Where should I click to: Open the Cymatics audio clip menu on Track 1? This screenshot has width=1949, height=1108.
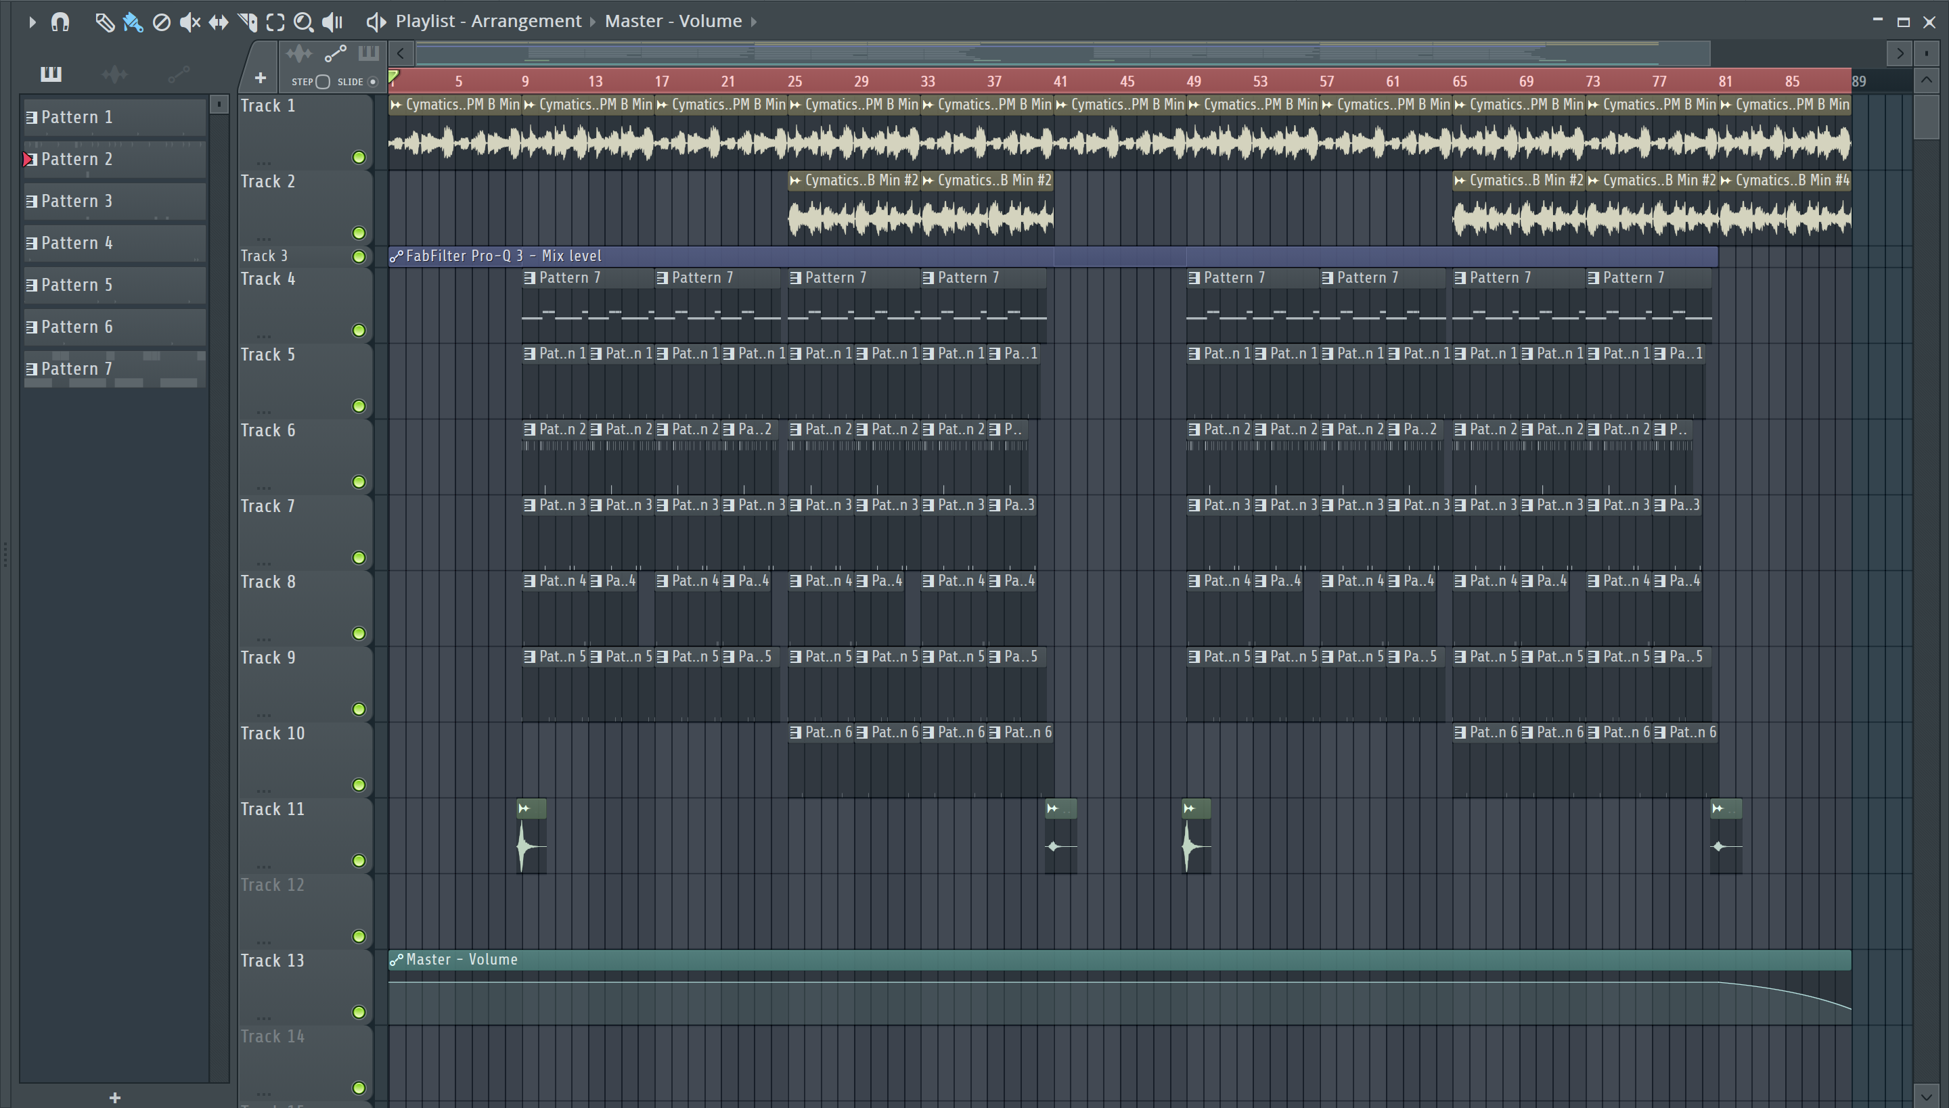point(397,104)
